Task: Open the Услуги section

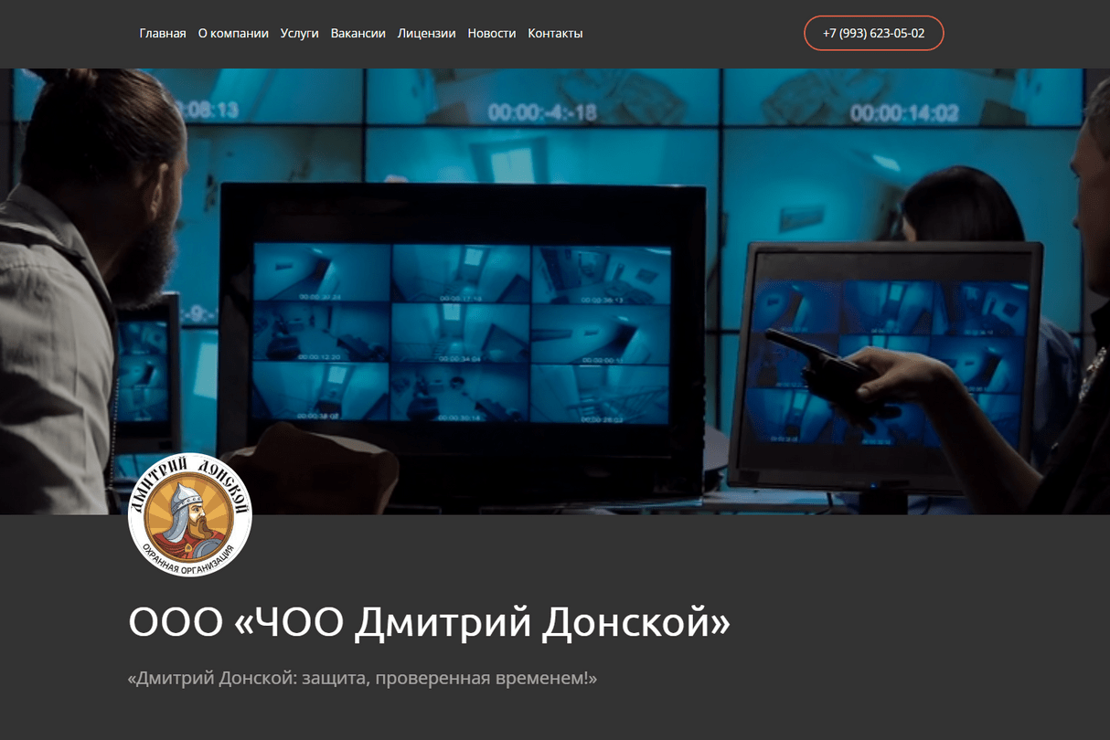Action: pos(300,34)
